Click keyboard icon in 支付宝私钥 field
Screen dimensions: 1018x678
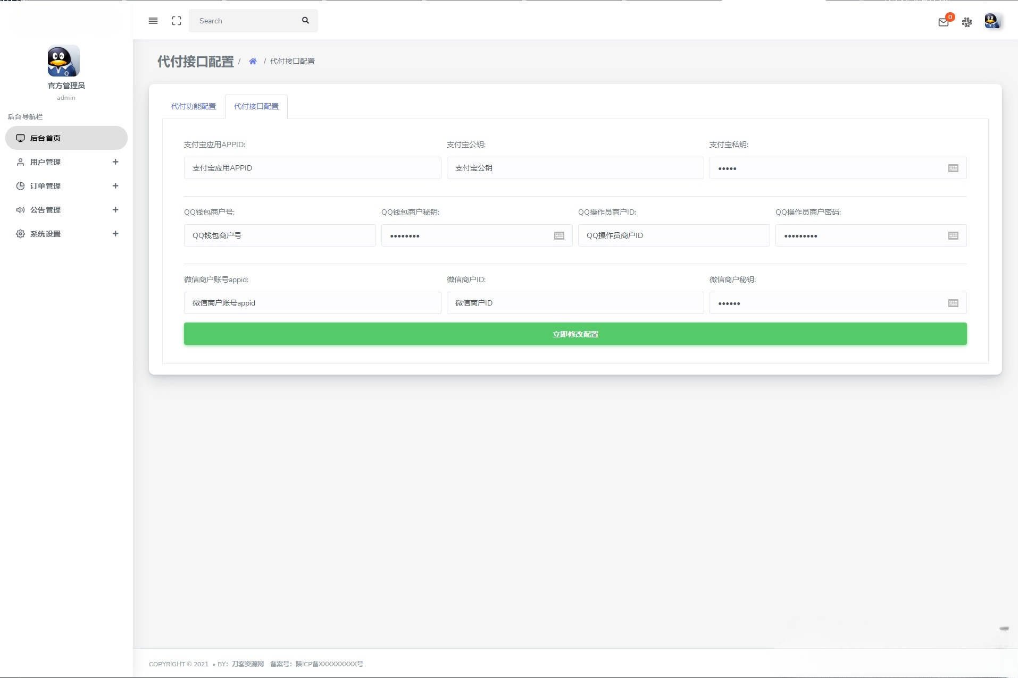coord(953,168)
